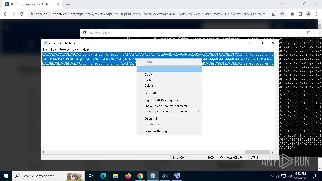
Task: Switch to PowerShell on taskbar
Action: pyautogui.click(x=165, y=176)
